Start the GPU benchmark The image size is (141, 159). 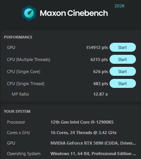[x=123, y=47]
